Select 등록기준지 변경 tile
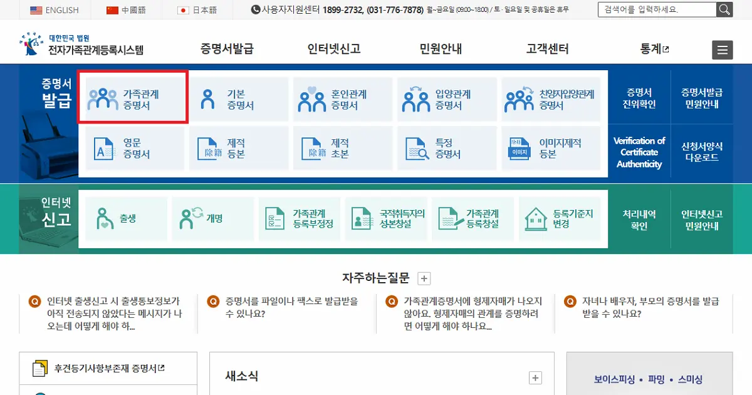752x395 pixels. pos(560,218)
